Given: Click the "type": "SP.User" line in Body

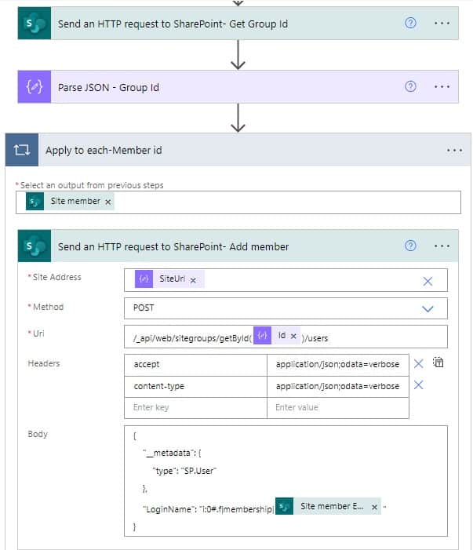Looking at the screenshot, I should pyautogui.click(x=184, y=471).
